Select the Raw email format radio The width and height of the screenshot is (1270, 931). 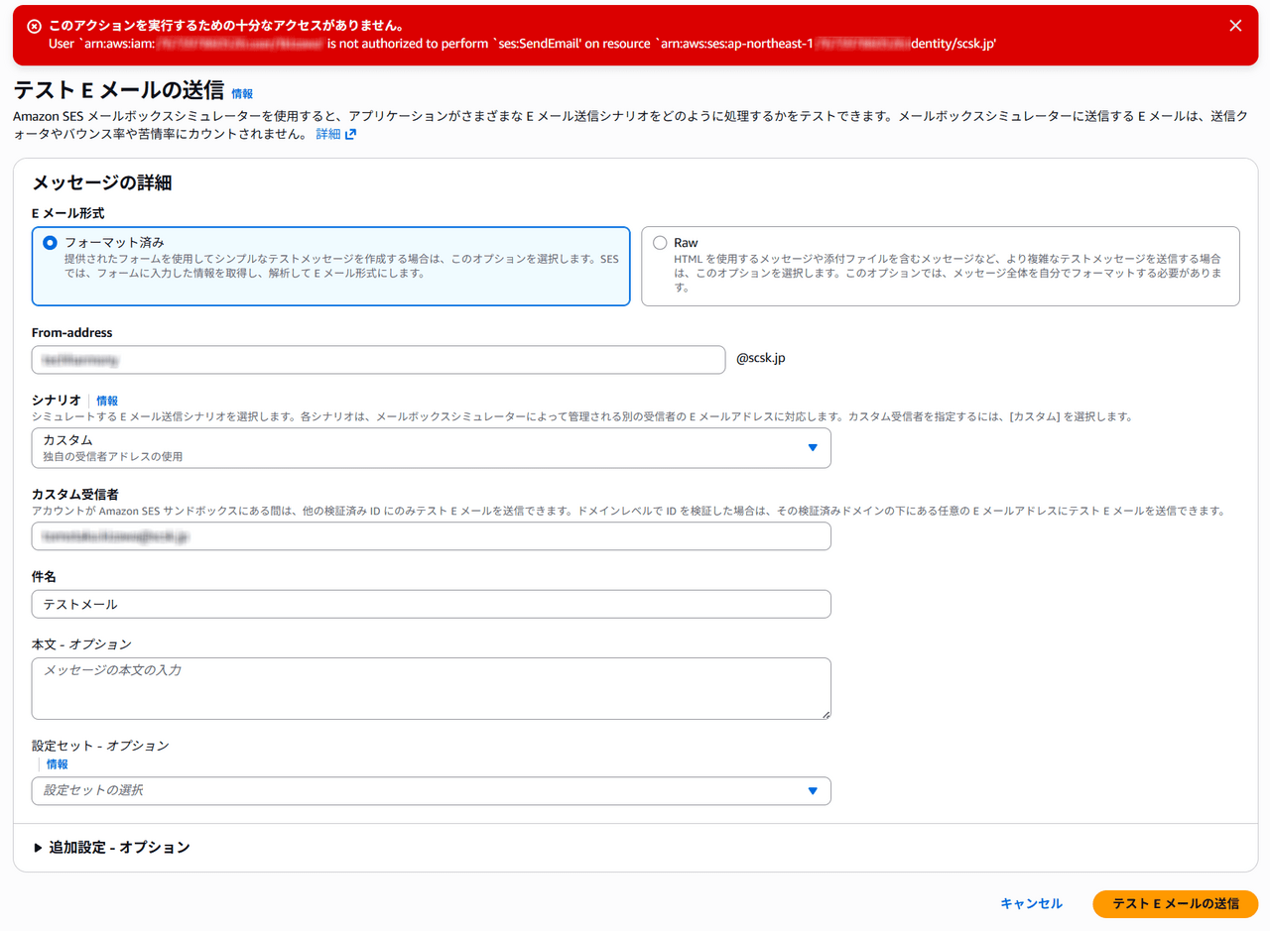[x=660, y=243]
